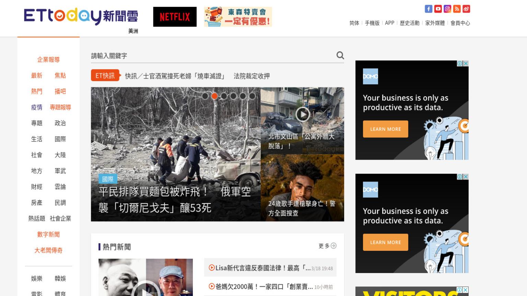Open 會員中心 link
527x296 pixels.
(460, 23)
